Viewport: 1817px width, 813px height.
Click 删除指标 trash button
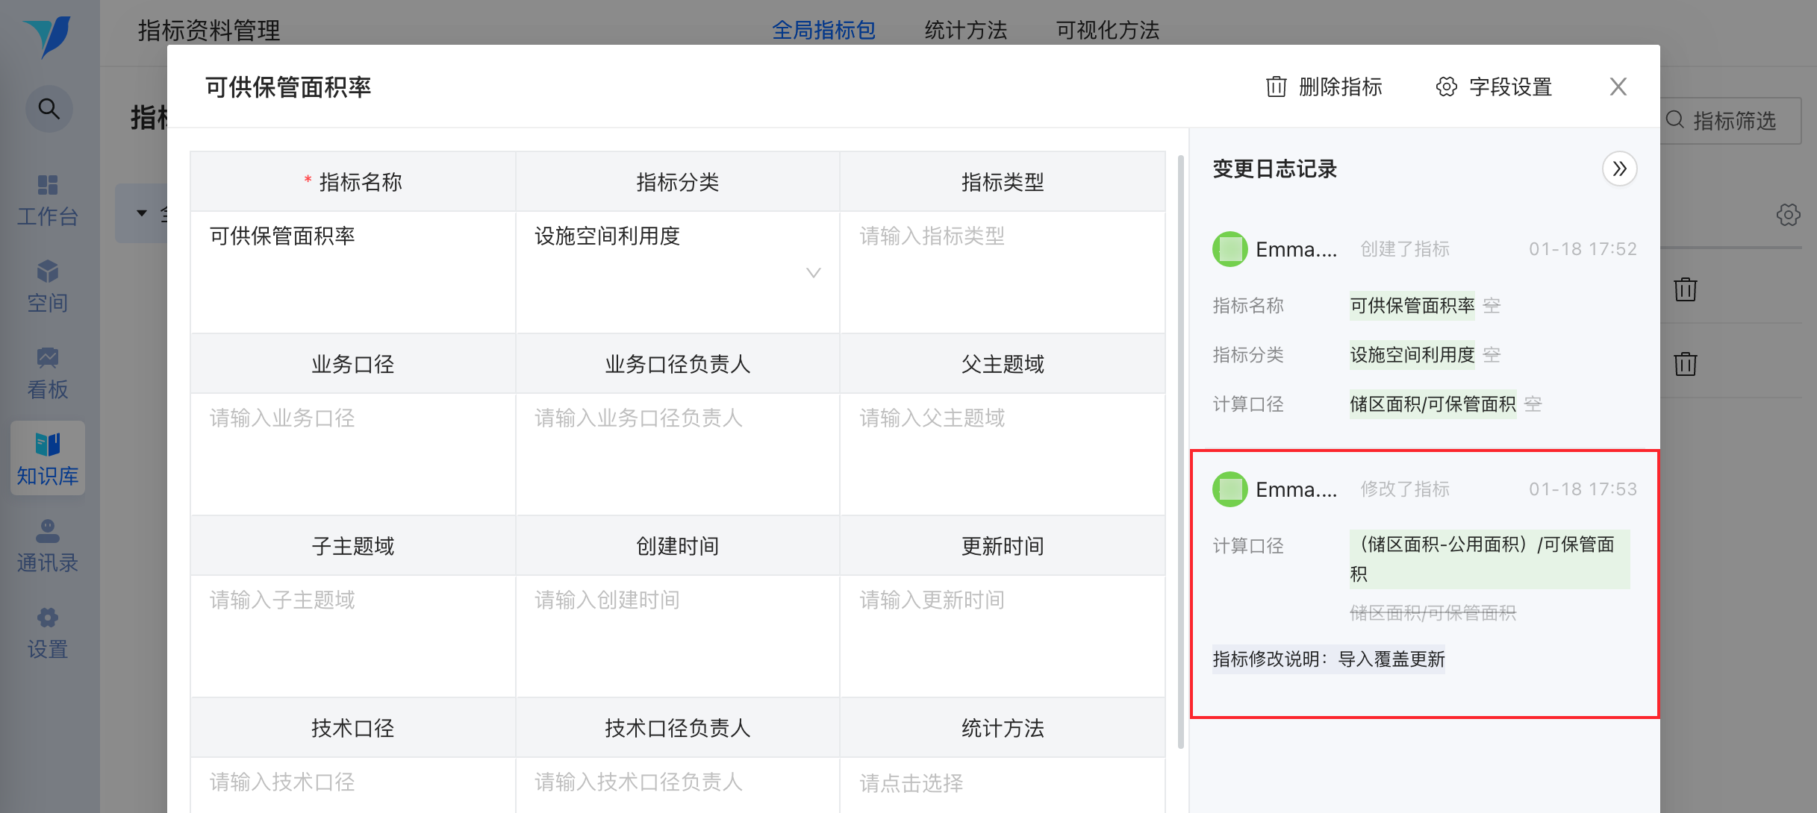pyautogui.click(x=1324, y=87)
